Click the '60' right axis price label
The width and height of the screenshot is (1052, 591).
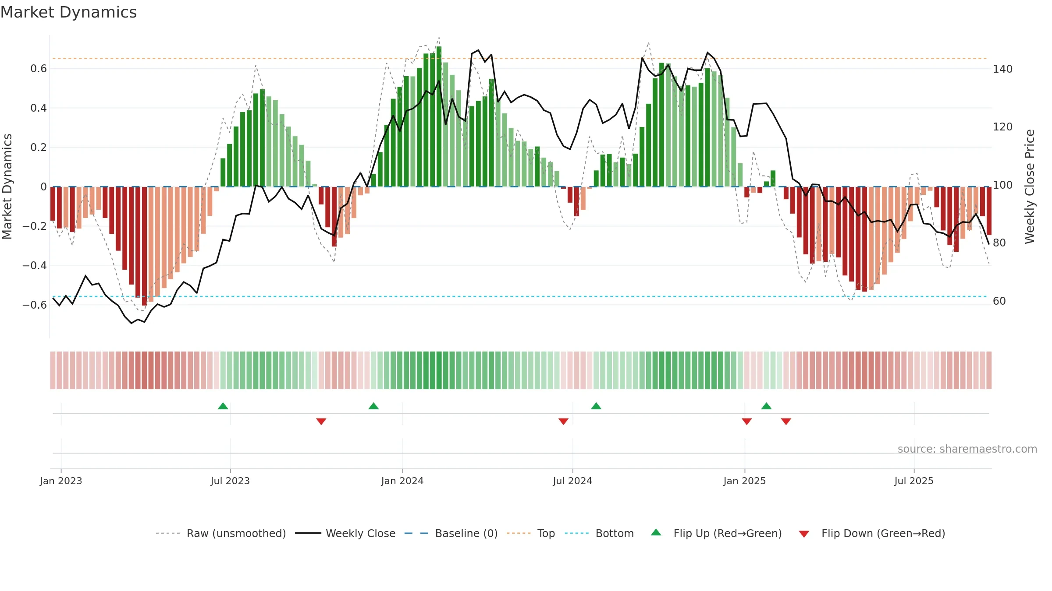(x=999, y=301)
